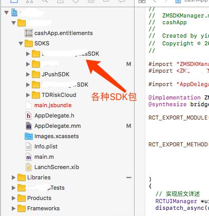Expand the folder above JPushSDK
209x216 pixels.
[28, 64]
